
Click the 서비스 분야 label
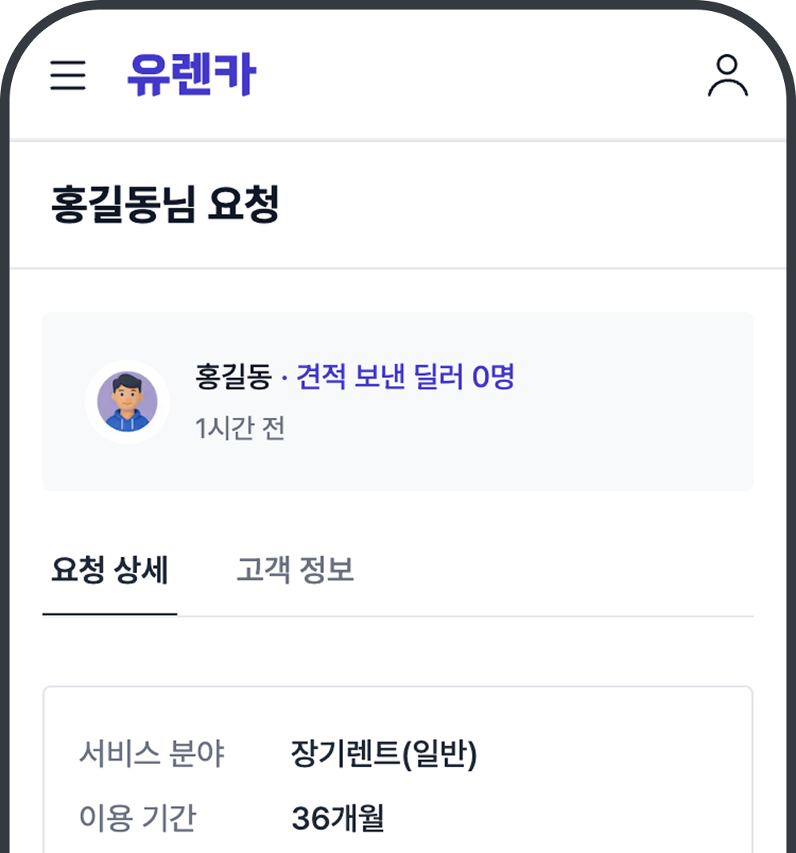(x=151, y=753)
